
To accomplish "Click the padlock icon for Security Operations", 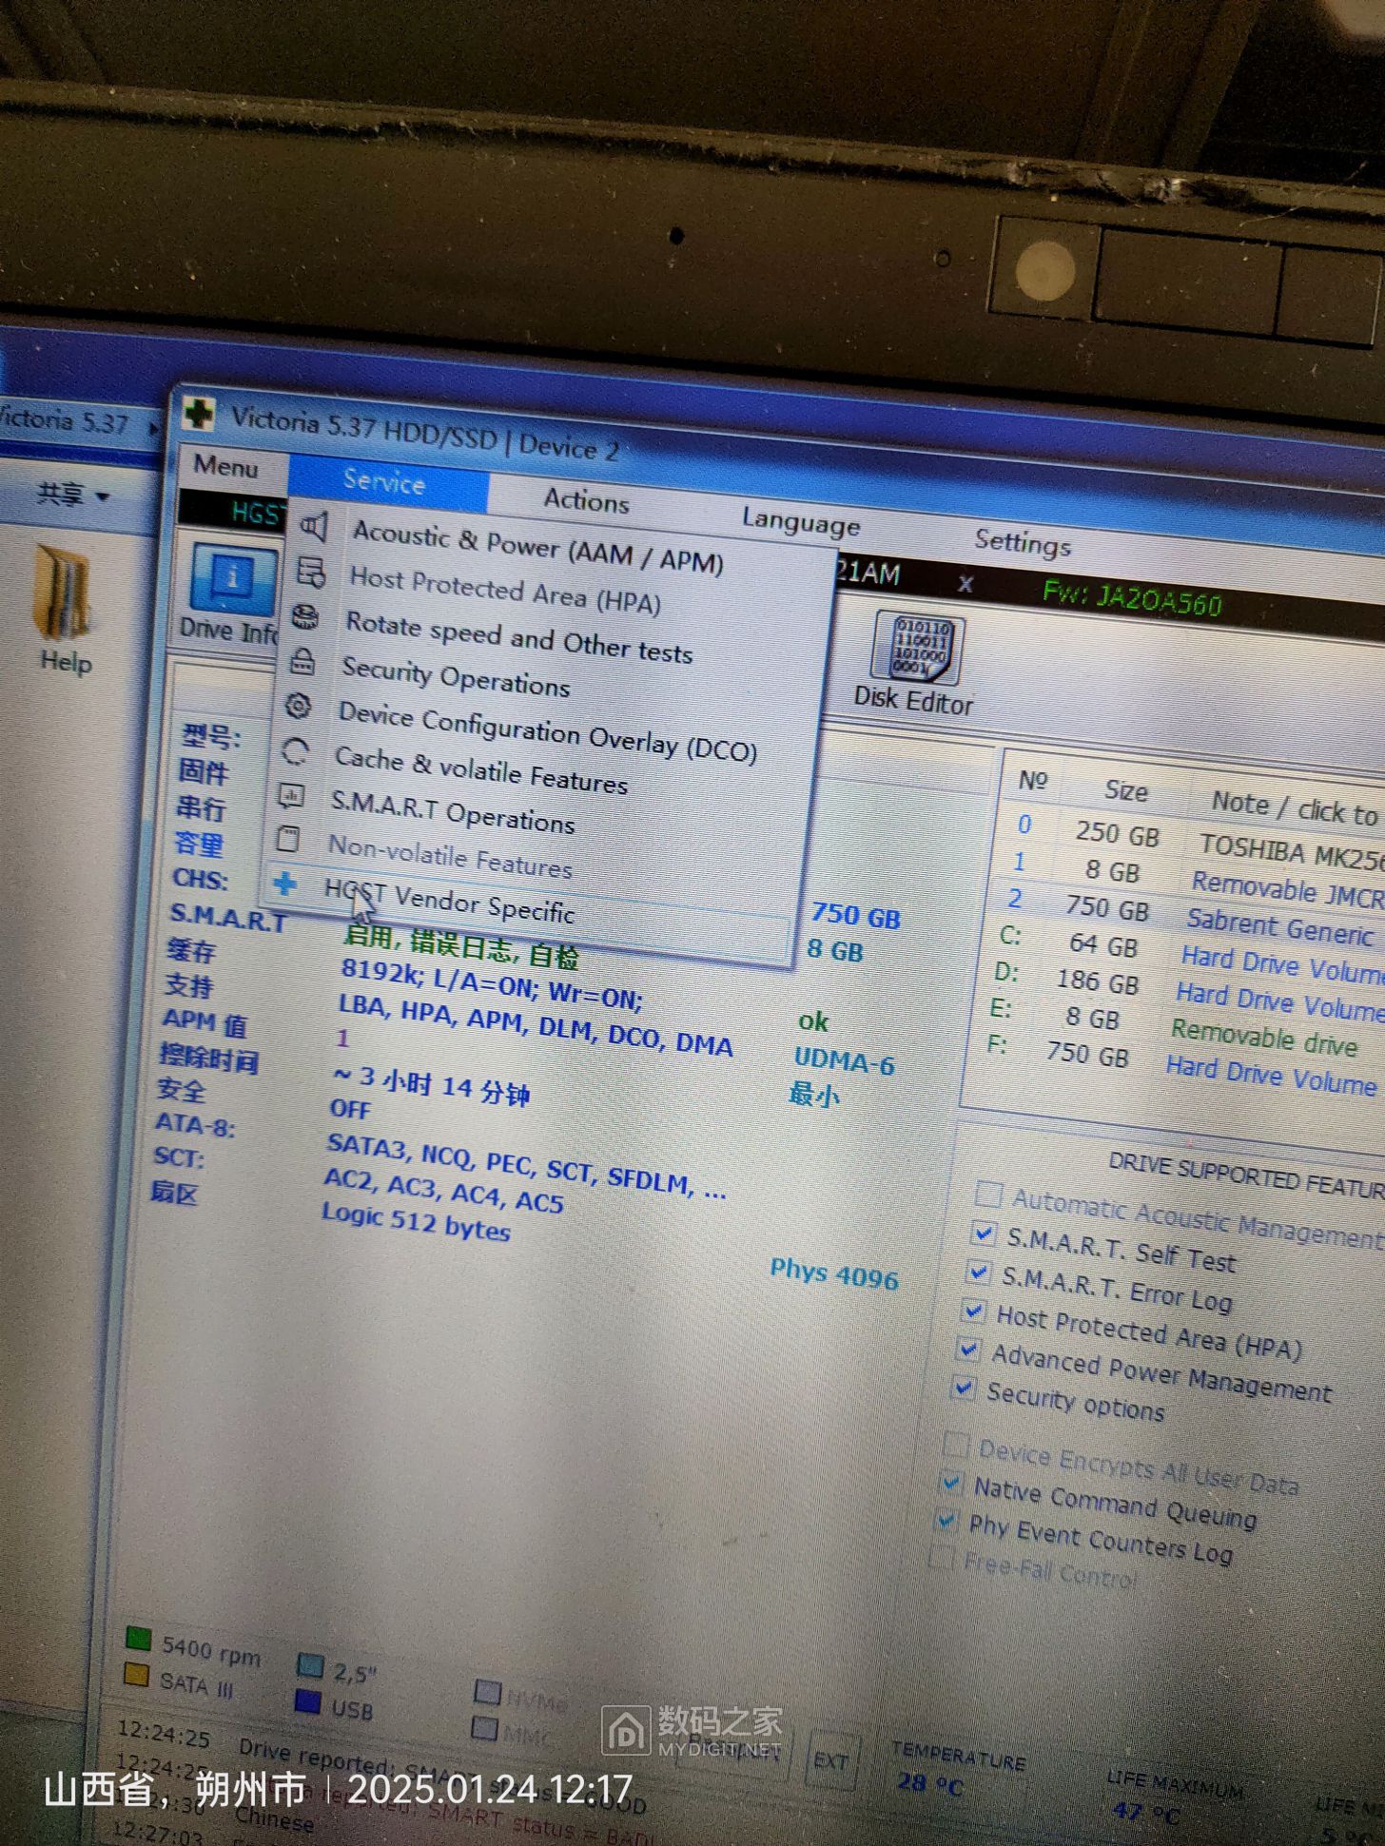I will click(x=302, y=660).
